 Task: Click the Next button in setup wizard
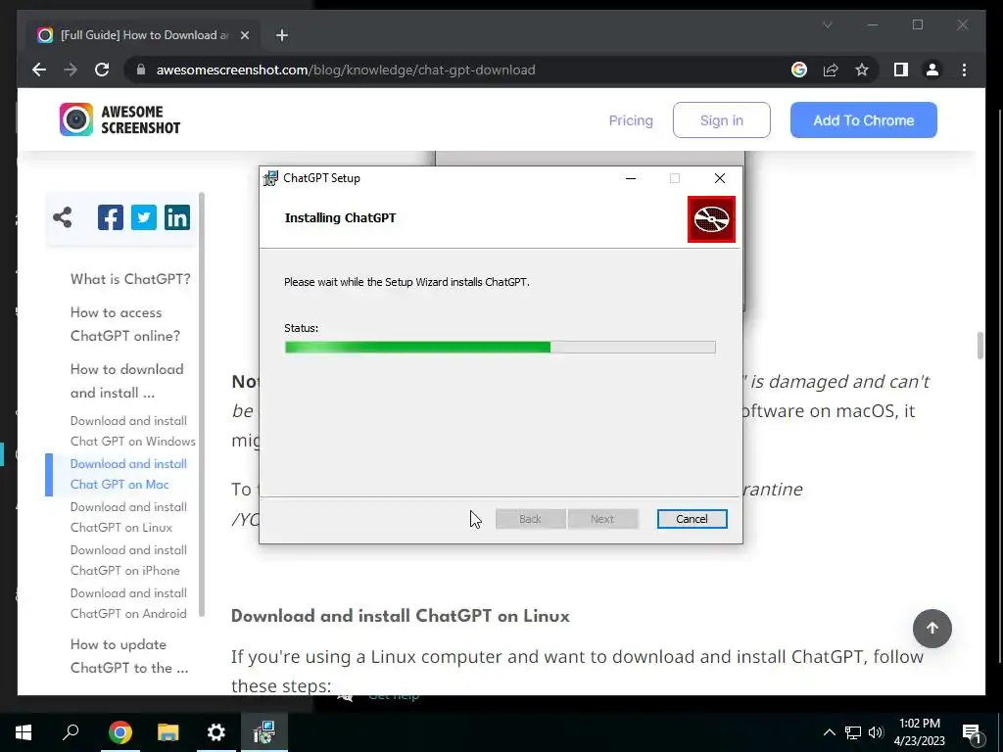[602, 519]
